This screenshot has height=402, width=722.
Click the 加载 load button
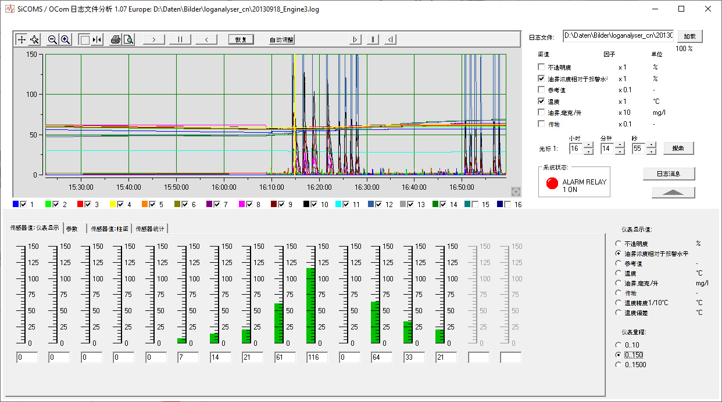point(689,36)
